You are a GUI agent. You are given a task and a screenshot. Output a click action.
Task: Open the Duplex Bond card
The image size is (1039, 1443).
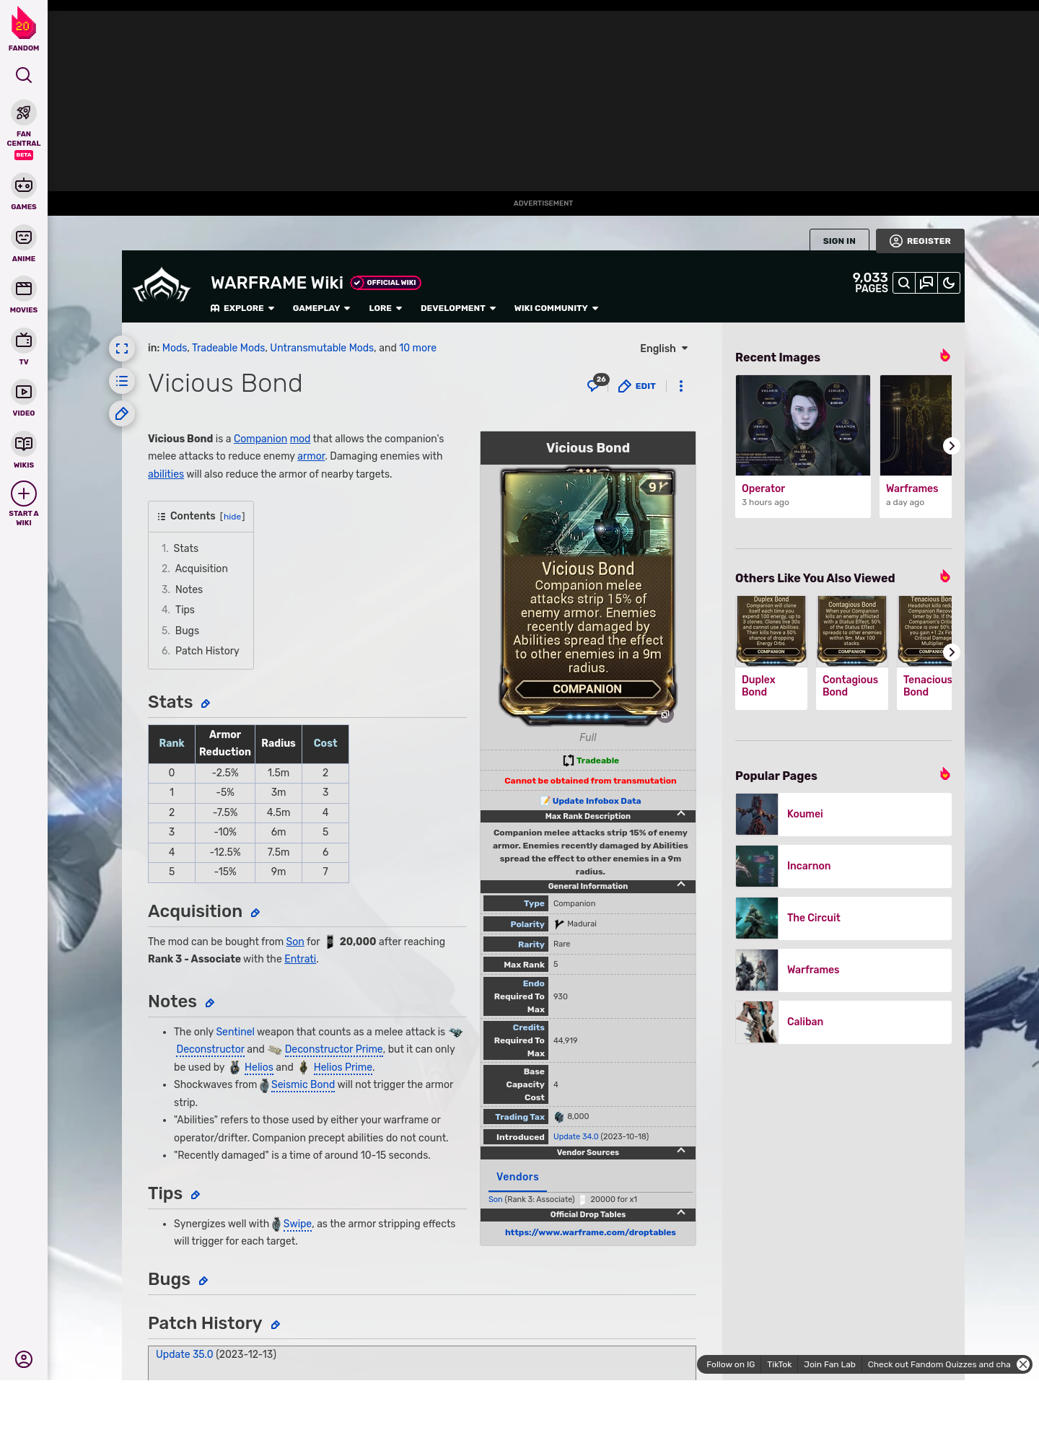click(x=771, y=652)
